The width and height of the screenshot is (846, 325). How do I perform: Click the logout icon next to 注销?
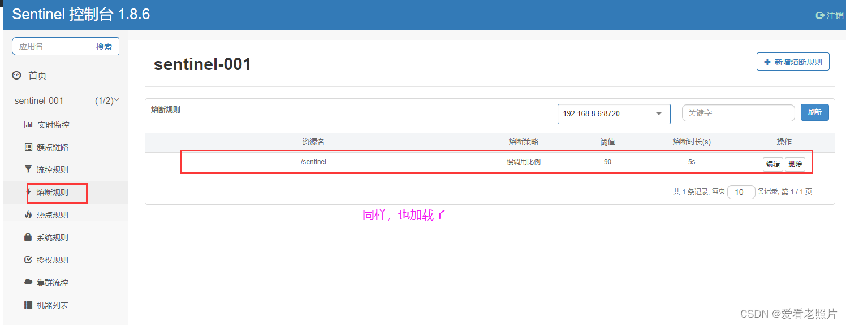[820, 15]
